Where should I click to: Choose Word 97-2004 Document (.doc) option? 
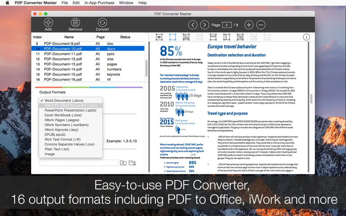(71, 105)
